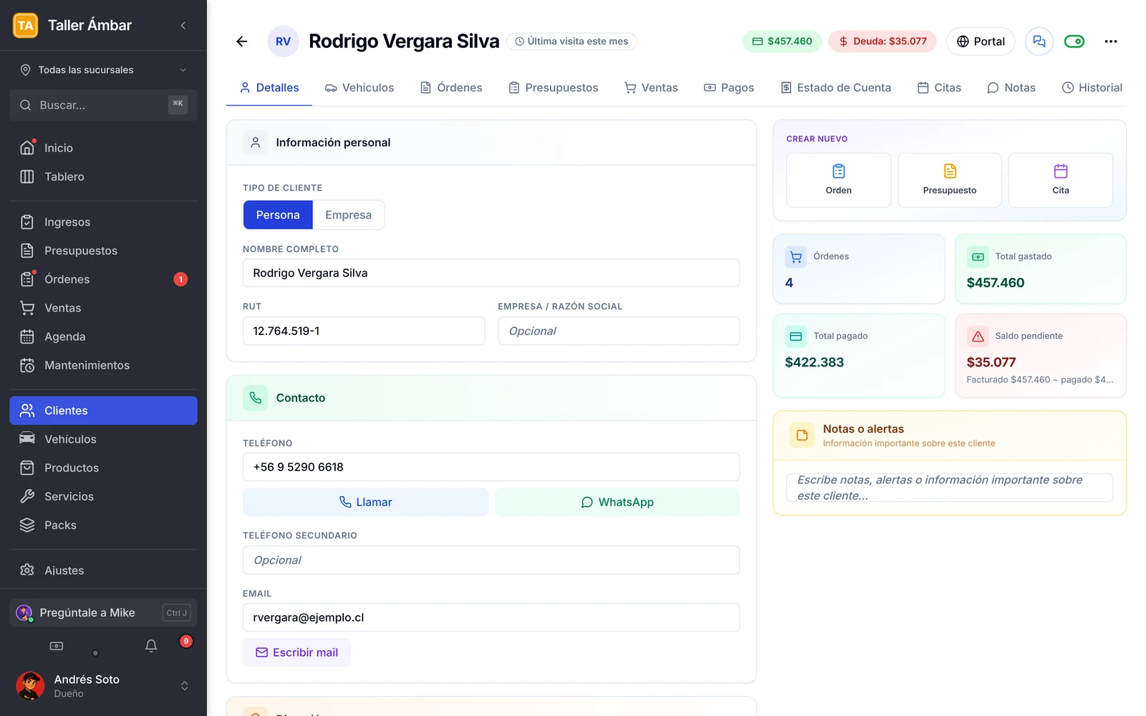The width and height of the screenshot is (1146, 716).
Task: Expand the Andrés Soto user menu
Action: point(104,686)
